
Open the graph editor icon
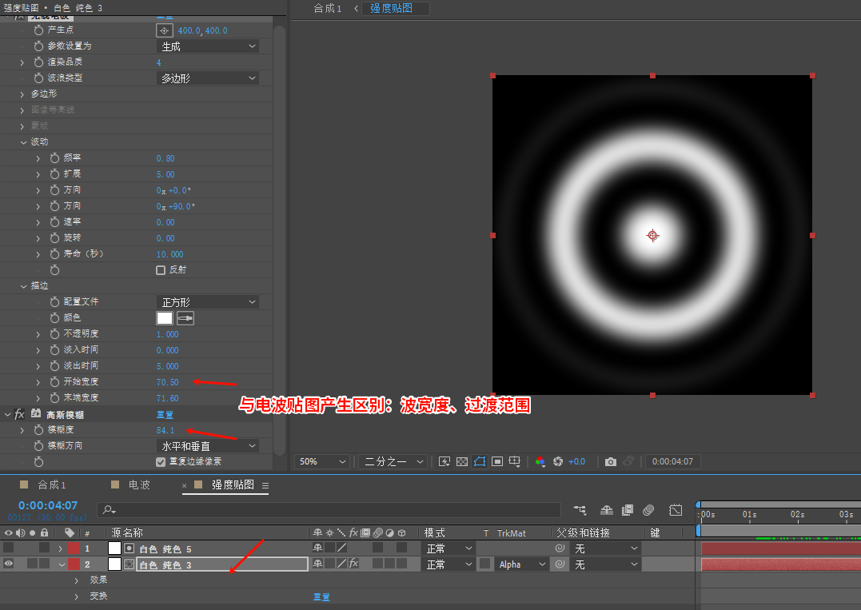pos(676,510)
